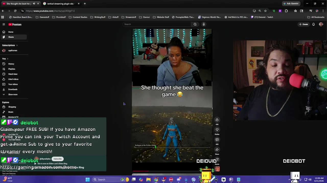The image size is (327, 183).
Task: Click the YouTube search field
Action: (157, 24)
